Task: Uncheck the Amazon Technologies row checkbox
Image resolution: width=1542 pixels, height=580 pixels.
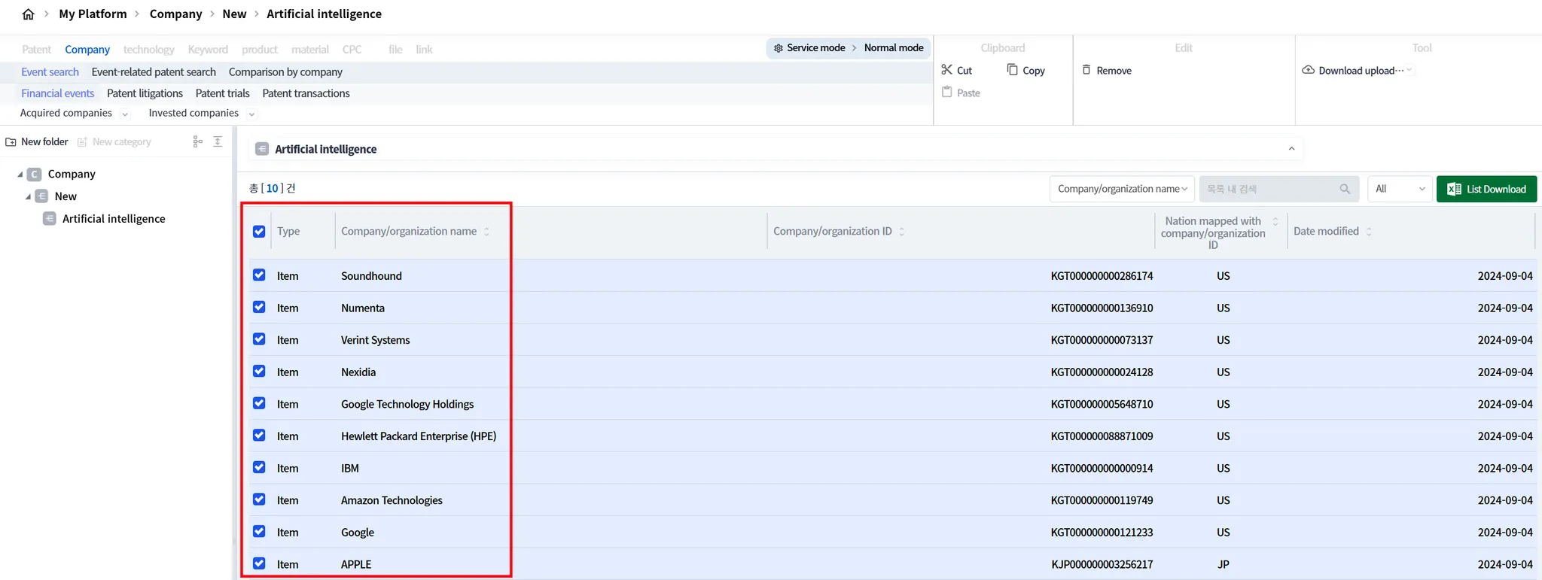Action: click(x=259, y=500)
